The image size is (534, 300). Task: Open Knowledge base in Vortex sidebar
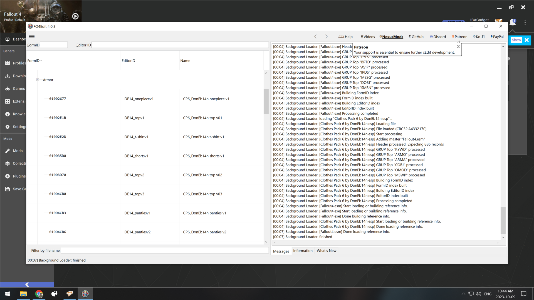(15, 114)
